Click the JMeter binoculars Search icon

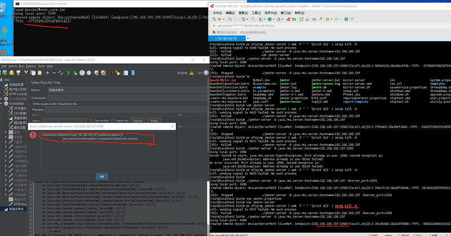(111, 73)
